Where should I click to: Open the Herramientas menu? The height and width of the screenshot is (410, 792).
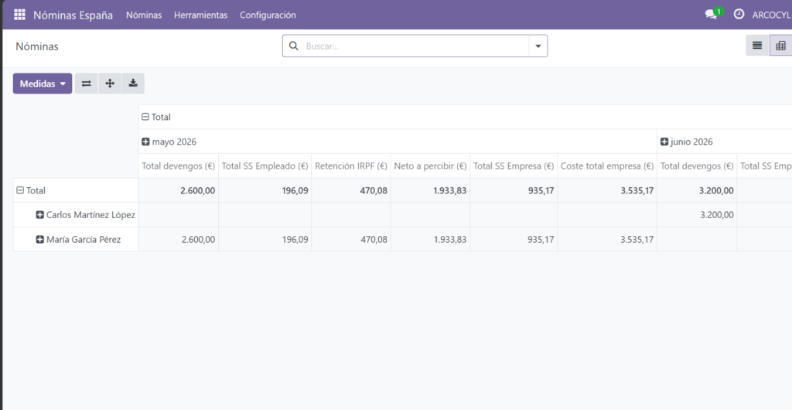(x=200, y=15)
